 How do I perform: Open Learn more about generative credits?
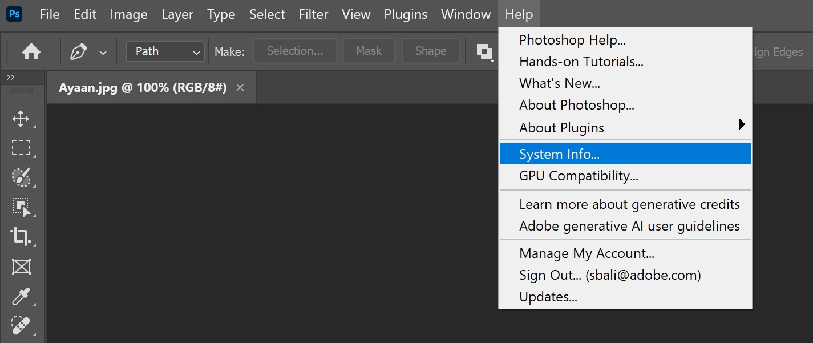click(625, 204)
